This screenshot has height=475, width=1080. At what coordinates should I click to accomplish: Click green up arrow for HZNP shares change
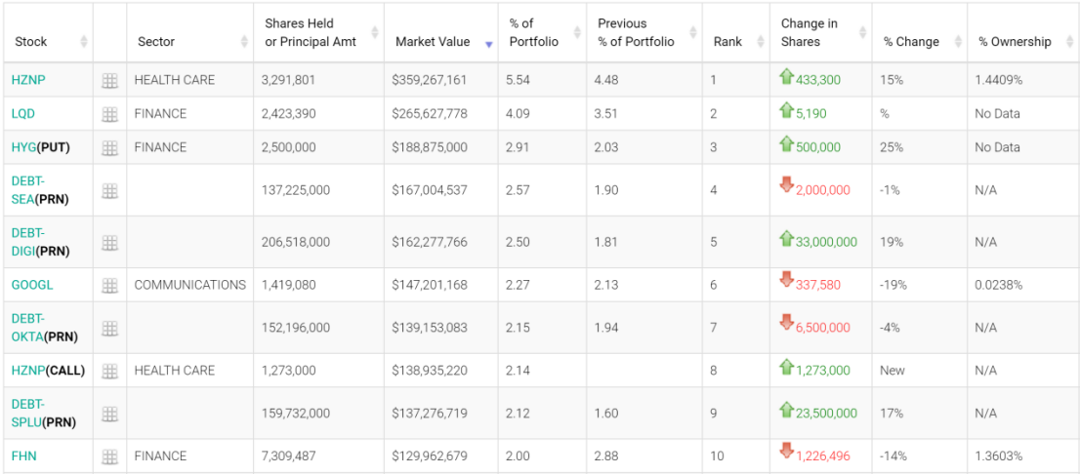(786, 78)
